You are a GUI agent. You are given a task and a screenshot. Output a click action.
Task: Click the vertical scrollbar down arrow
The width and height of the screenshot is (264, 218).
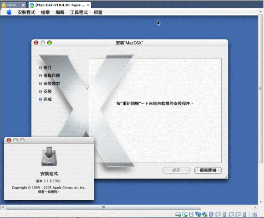pos(261,202)
